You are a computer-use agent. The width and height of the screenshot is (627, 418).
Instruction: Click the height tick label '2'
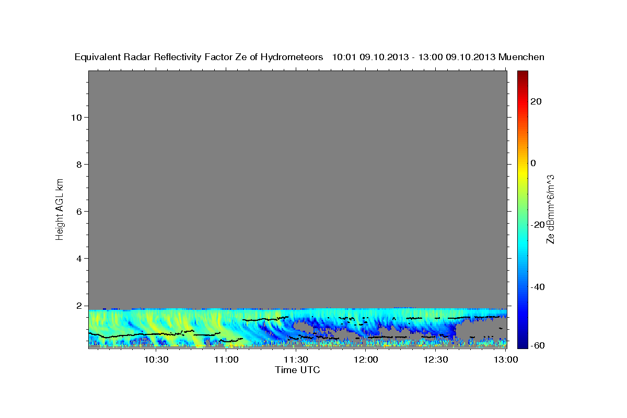(x=79, y=306)
